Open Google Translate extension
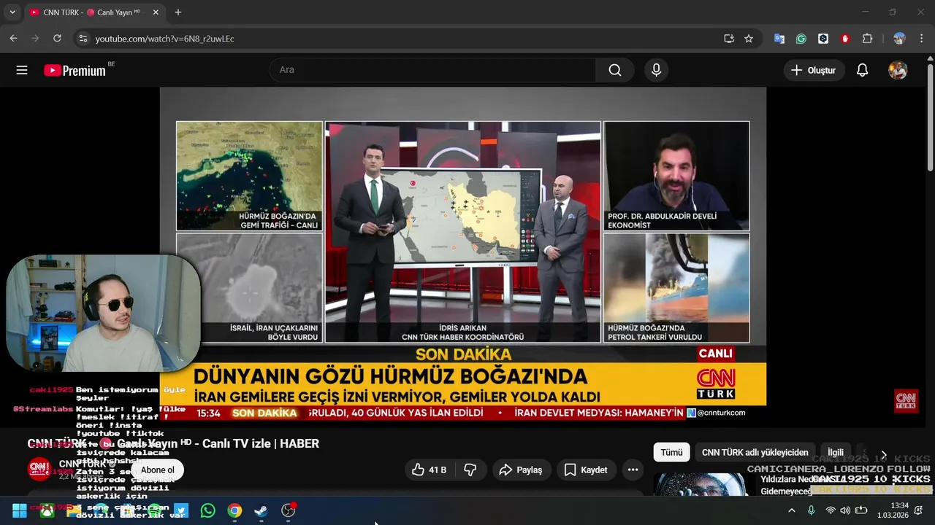 point(779,39)
